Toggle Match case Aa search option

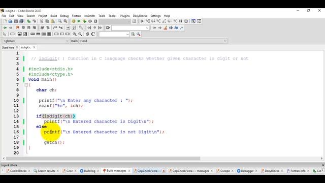(x=176, y=27)
